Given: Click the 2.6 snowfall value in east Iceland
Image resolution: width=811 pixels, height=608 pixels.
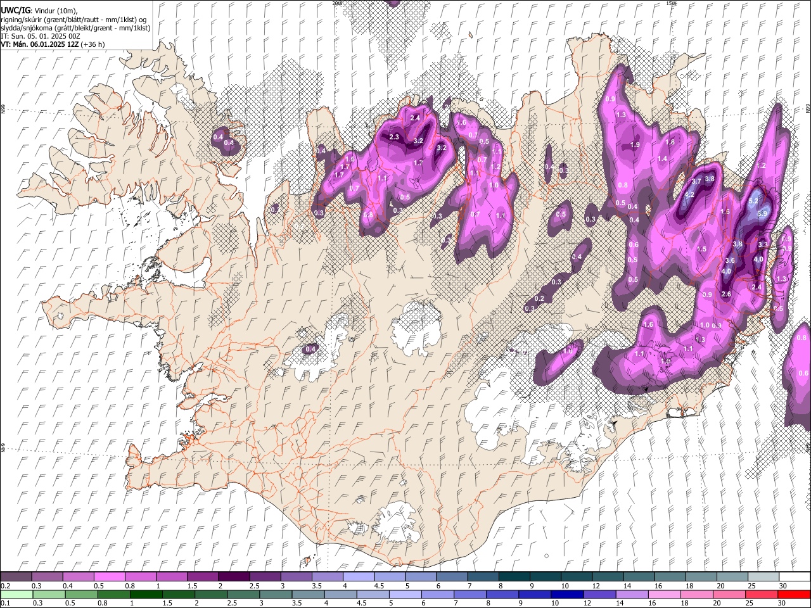Looking at the screenshot, I should 726,294.
